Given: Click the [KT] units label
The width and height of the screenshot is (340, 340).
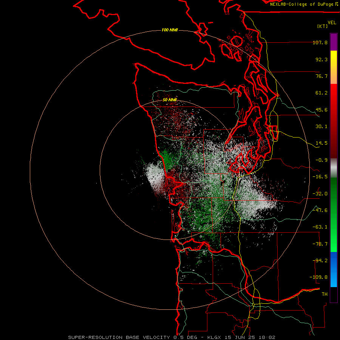Looking at the screenshot, I should tap(323, 26).
